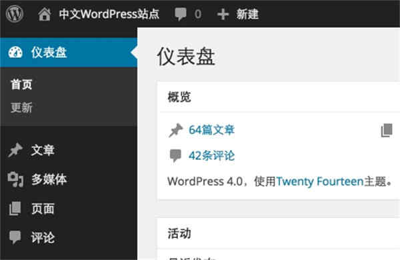The image size is (400, 260).
Task: Open the 64篇文章 link
Action: click(211, 130)
